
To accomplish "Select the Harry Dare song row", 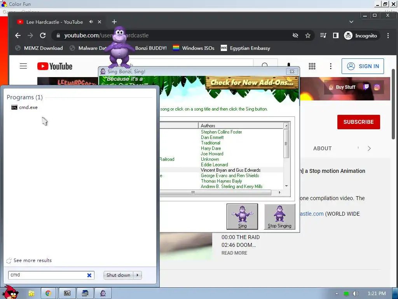I will [x=221, y=148].
